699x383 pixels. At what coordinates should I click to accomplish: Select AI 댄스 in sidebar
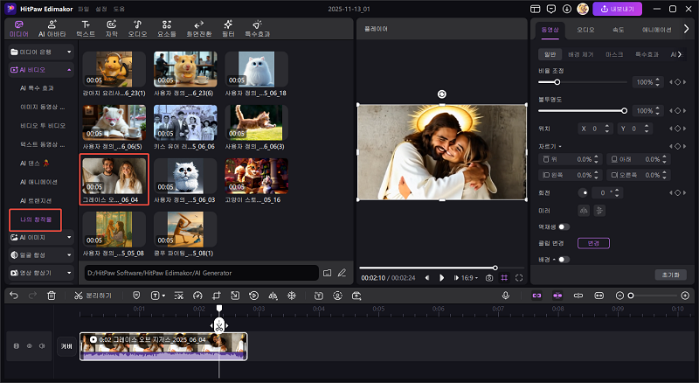34,164
